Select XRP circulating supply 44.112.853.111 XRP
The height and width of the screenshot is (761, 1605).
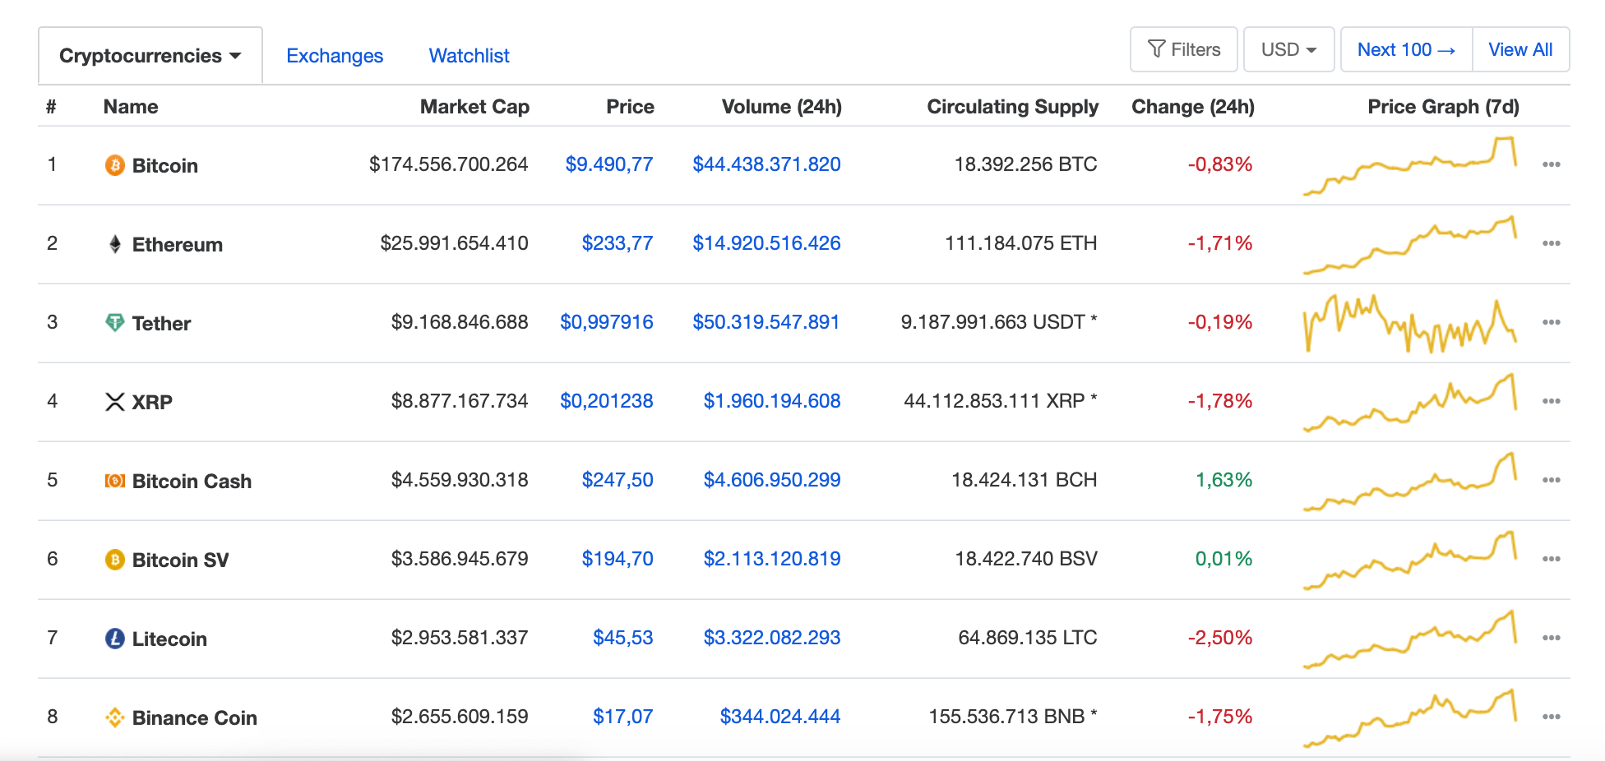point(994,401)
